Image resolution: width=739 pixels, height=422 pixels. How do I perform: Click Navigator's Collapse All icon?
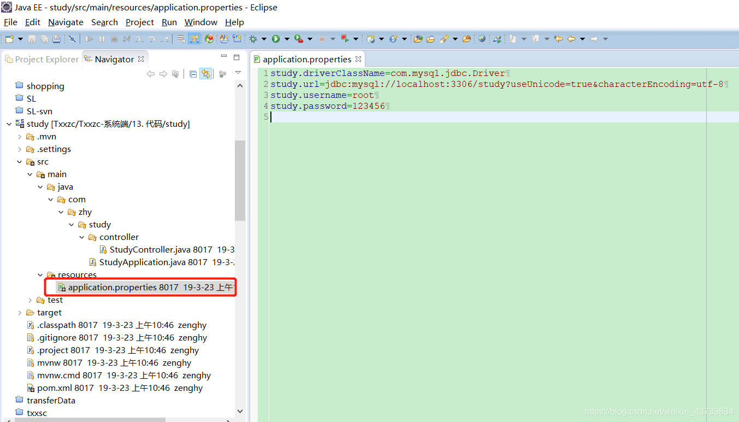pos(193,74)
